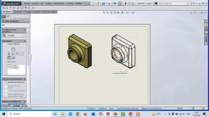The width and height of the screenshot is (209, 117).
Task: Collapse the Orientación section
Action: (25, 41)
